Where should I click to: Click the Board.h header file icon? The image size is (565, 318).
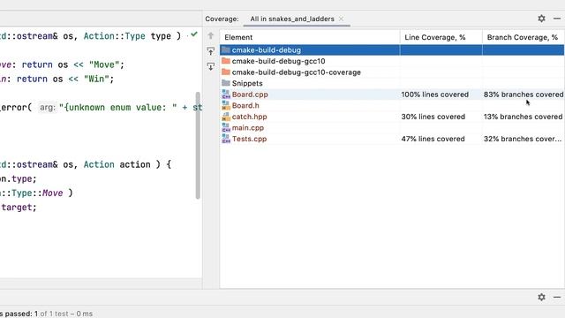point(226,105)
